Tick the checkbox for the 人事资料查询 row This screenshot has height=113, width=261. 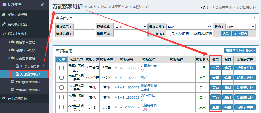coord(61,68)
